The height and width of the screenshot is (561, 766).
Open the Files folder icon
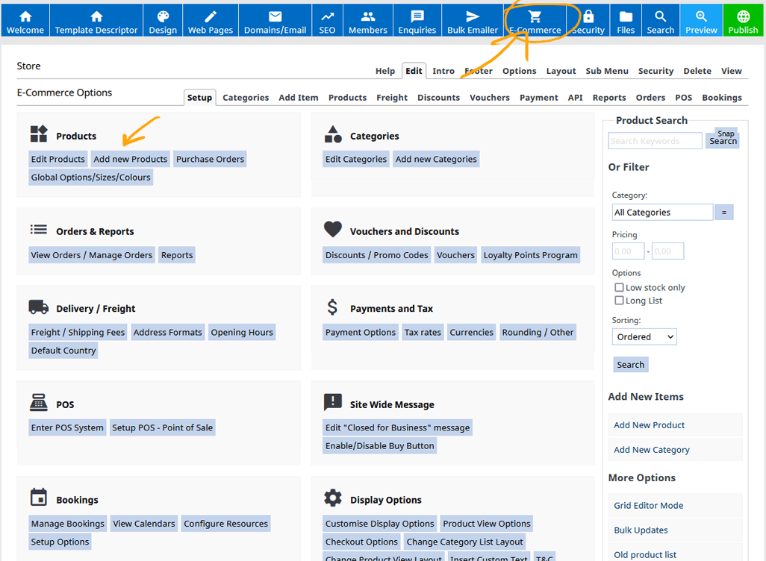(x=626, y=16)
